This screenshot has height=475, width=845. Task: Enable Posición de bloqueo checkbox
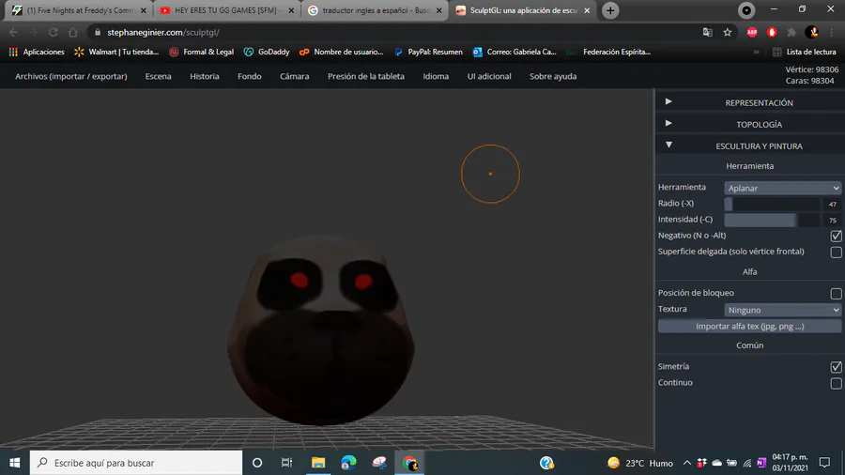[x=836, y=294]
